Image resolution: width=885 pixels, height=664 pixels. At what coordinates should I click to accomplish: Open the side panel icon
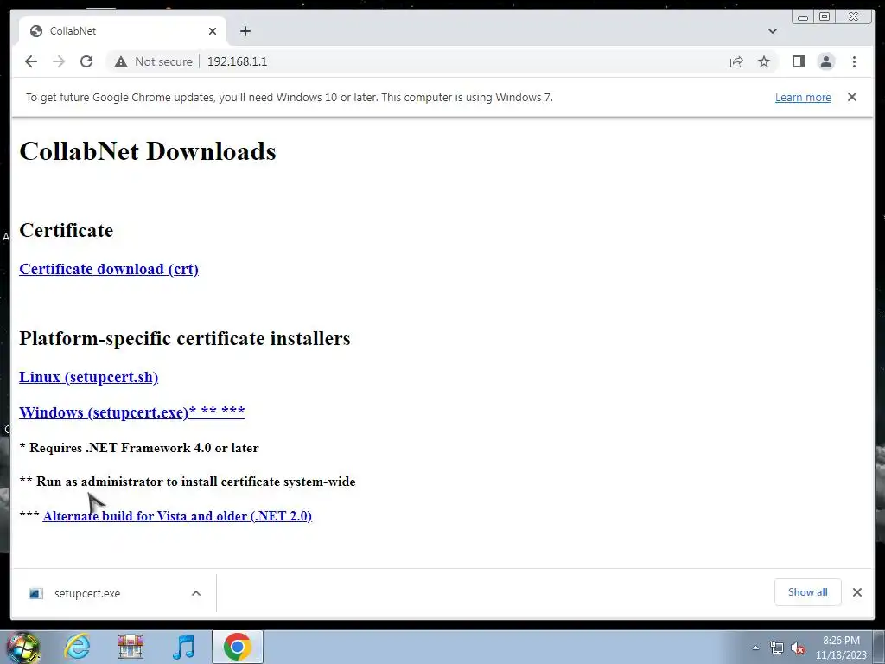tap(798, 61)
